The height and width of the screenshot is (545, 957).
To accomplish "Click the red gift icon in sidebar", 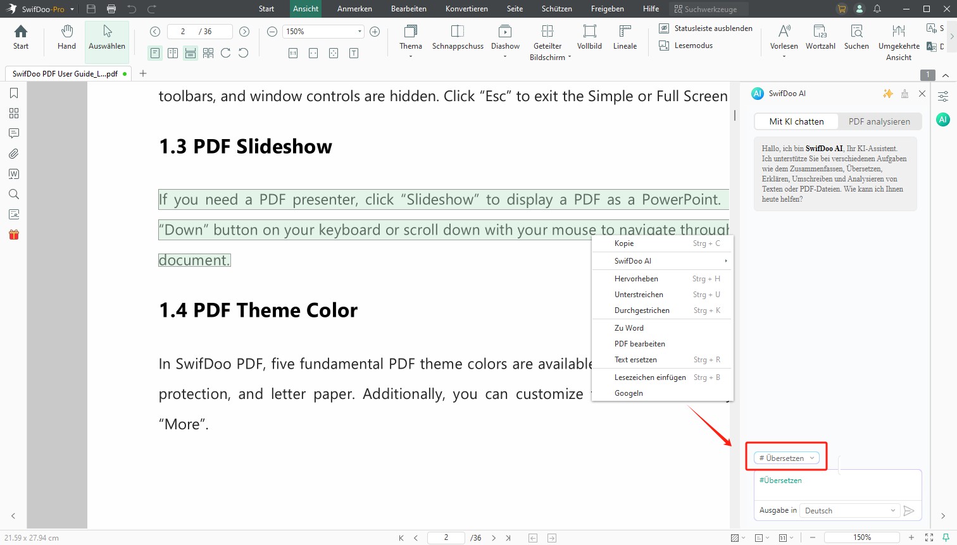I will [x=14, y=235].
